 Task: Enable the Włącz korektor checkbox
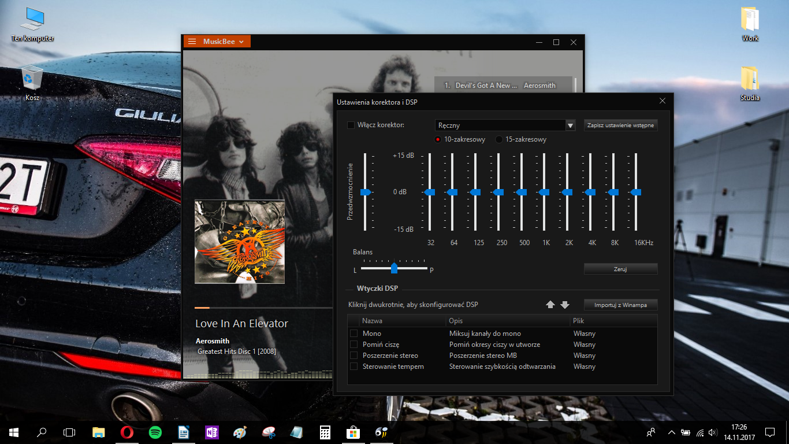351,125
